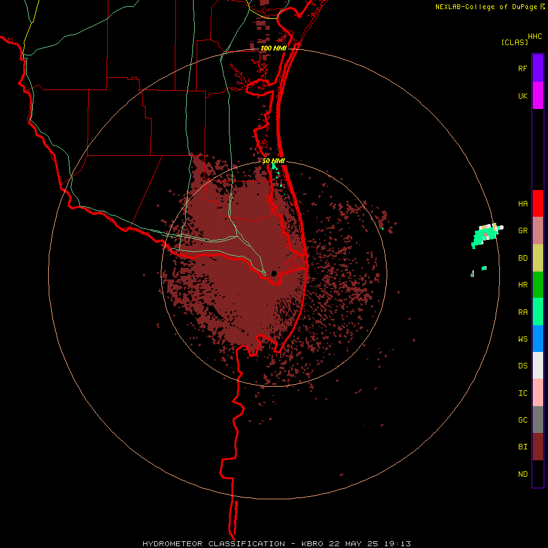Viewport: 548px width, 548px height.
Task: Click the NEXLAB-College of DuPage text
Action: 486,7
